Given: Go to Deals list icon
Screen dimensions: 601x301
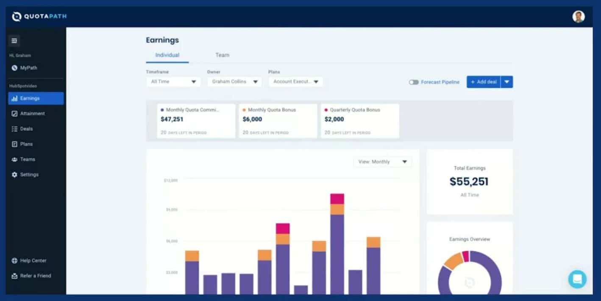Looking at the screenshot, I should [x=14, y=129].
